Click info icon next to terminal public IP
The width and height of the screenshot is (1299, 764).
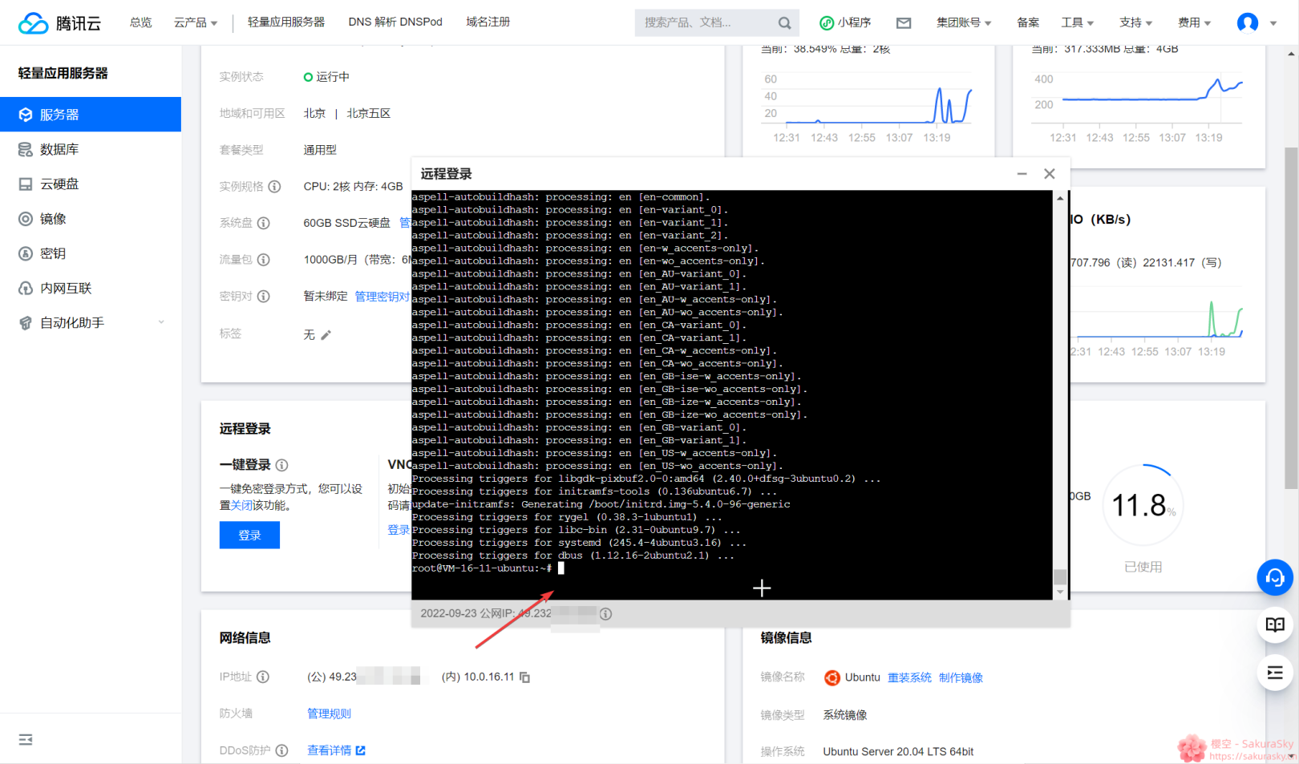(606, 614)
